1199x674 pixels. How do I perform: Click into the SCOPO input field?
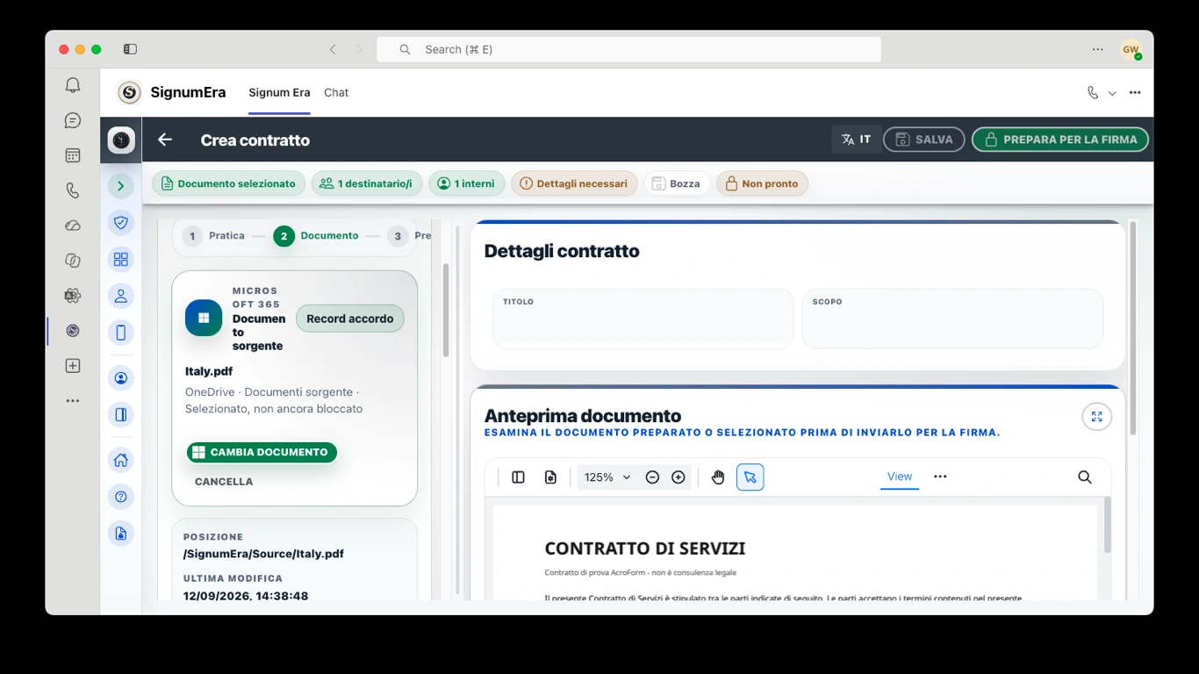click(952, 319)
